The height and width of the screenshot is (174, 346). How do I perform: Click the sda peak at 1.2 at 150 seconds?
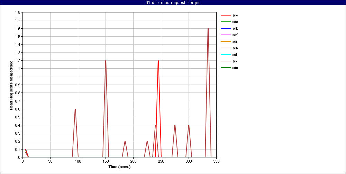106,60
